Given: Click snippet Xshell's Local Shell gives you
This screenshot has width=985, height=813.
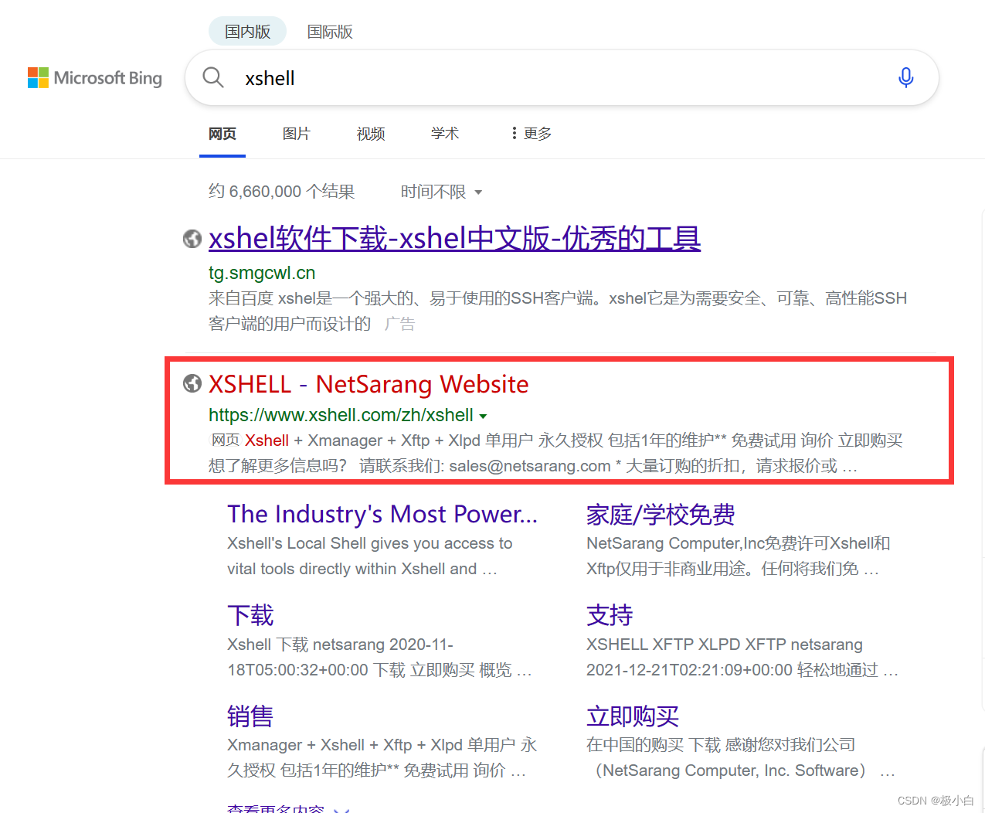Looking at the screenshot, I should pyautogui.click(x=370, y=556).
